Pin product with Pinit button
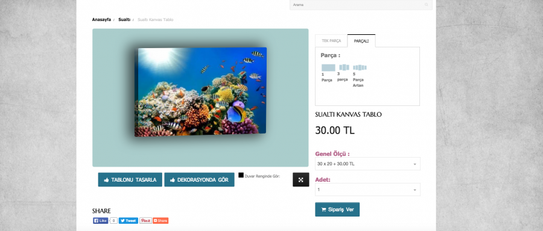543x231 pixels. click(145, 221)
